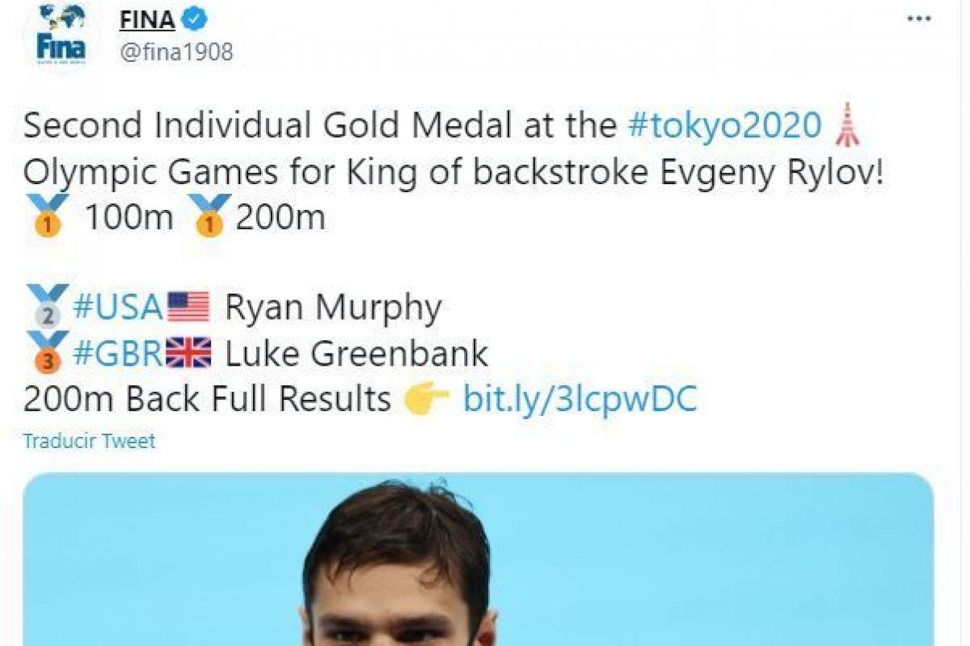This screenshot has height=646, width=970.
Task: Open the #tokyo2020 hashtag
Action: pyautogui.click(x=724, y=125)
